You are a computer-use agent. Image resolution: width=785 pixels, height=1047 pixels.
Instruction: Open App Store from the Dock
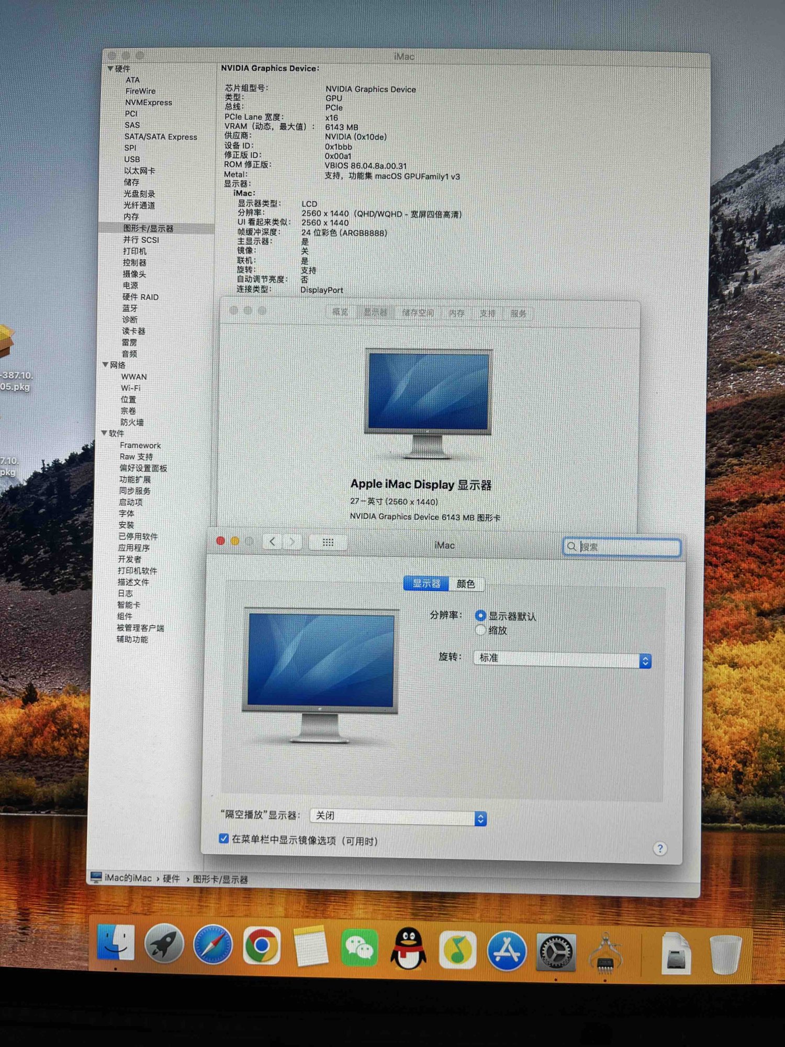coord(507,951)
